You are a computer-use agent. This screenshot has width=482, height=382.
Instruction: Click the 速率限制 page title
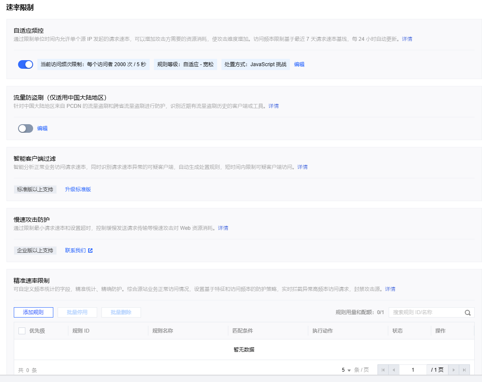point(20,7)
